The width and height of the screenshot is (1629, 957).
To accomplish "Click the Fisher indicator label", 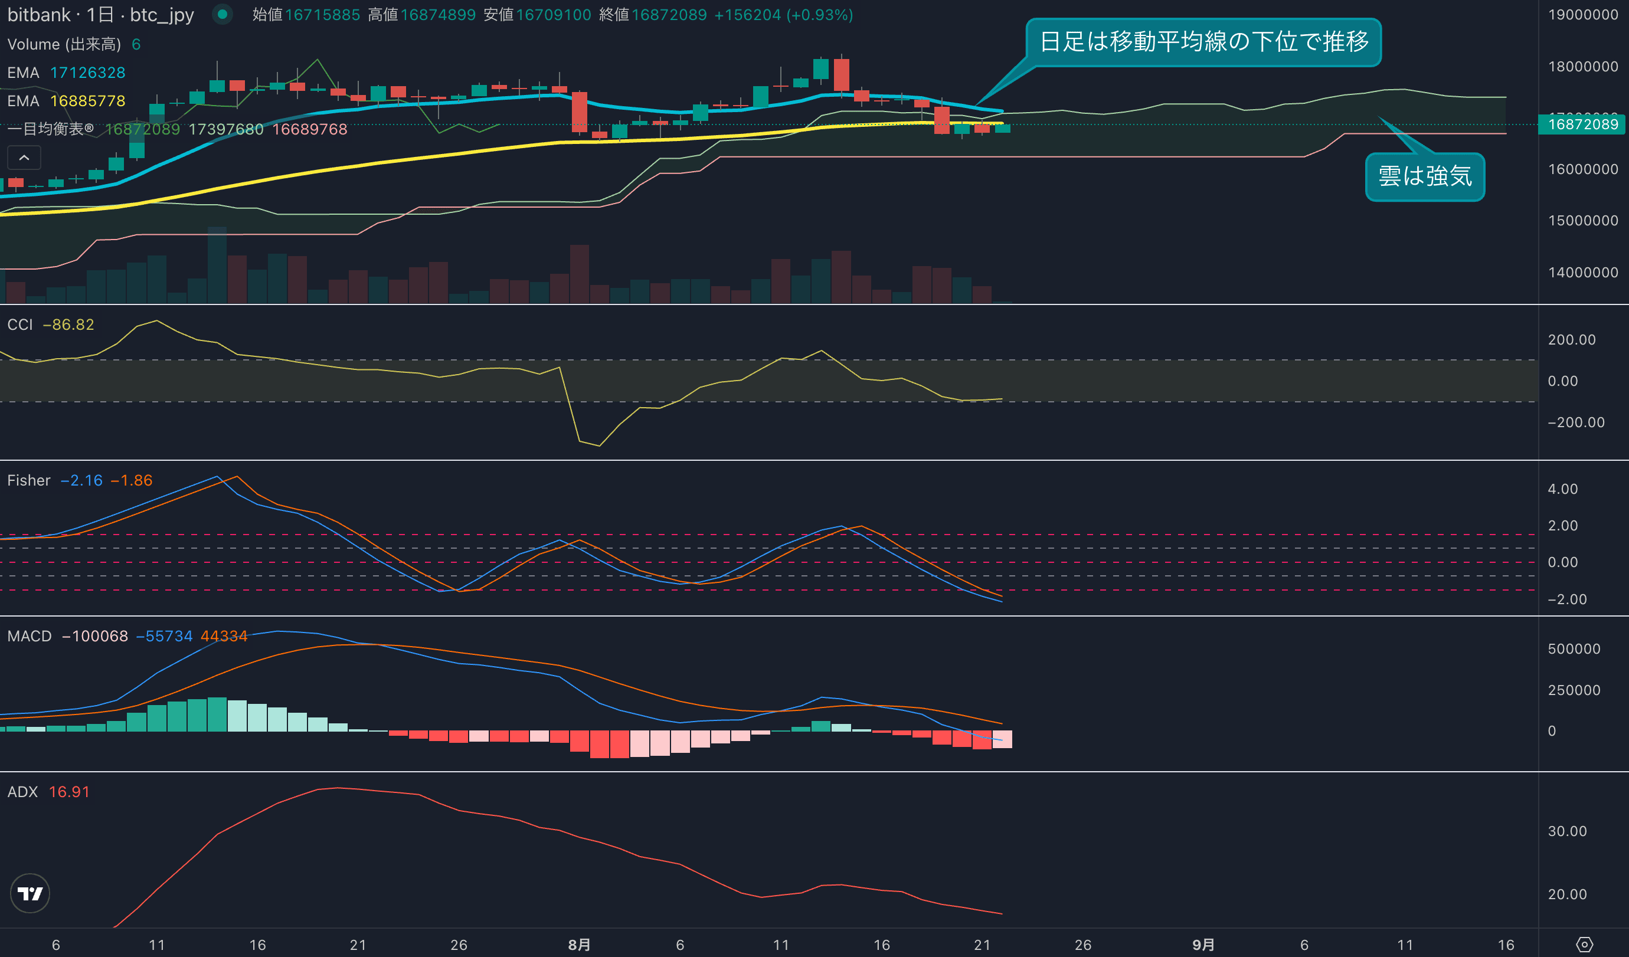I will click(28, 480).
